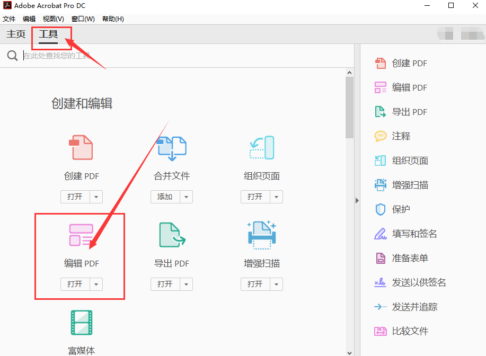Click the Edit PDF (编辑 PDF) large icon
Viewport: 486px width, 356px height.
(81, 235)
